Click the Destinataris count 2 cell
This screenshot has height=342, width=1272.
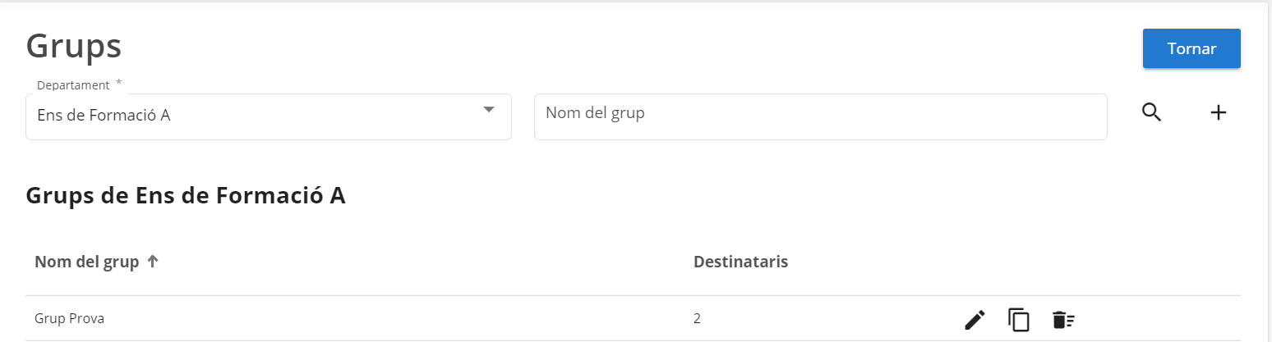pyautogui.click(x=697, y=318)
